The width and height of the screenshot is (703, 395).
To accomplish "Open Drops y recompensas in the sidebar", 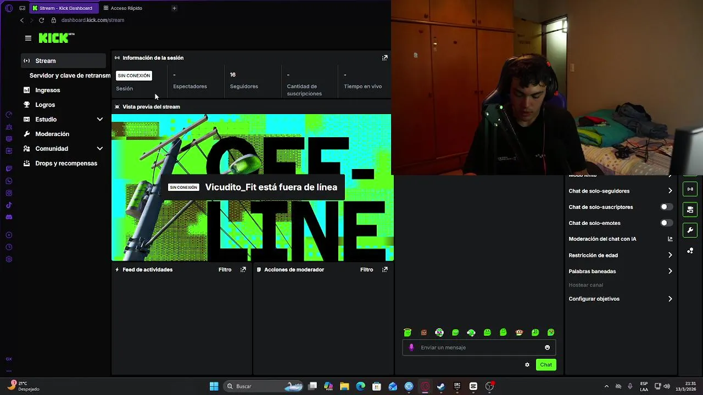I will pos(65,163).
